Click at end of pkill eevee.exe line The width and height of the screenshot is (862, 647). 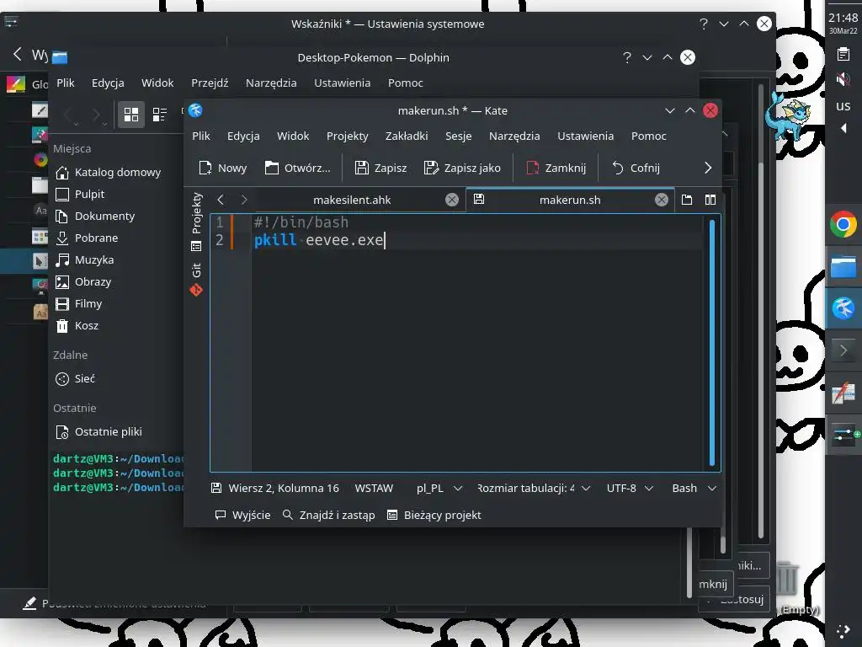[385, 240]
